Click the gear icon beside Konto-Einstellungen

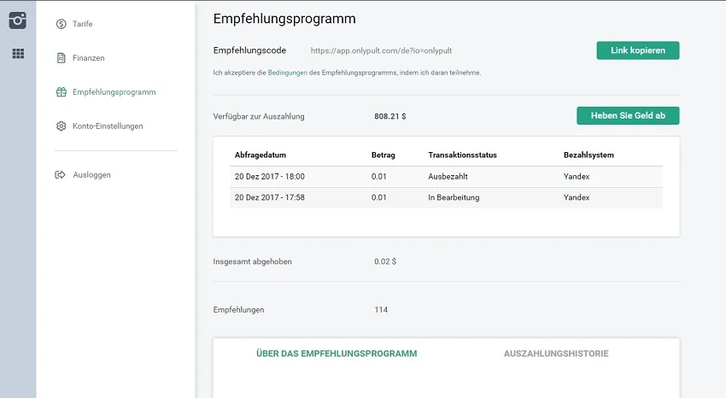[61, 126]
